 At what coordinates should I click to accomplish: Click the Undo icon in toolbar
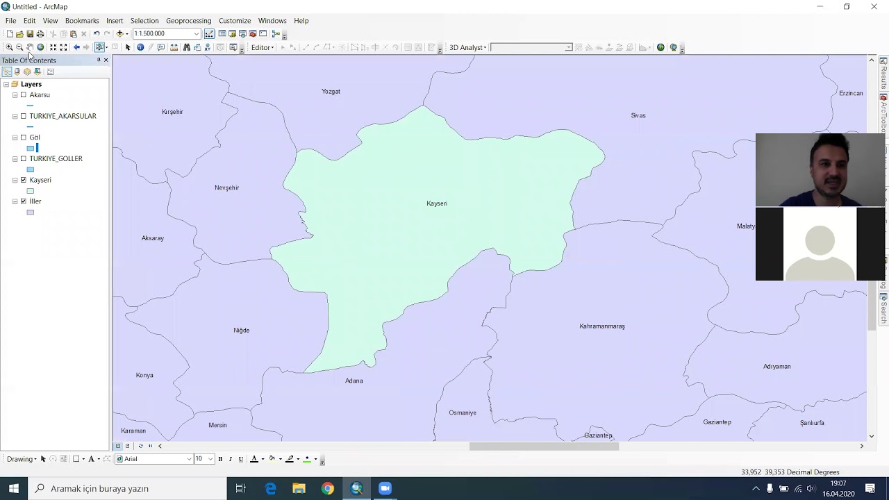click(x=97, y=34)
